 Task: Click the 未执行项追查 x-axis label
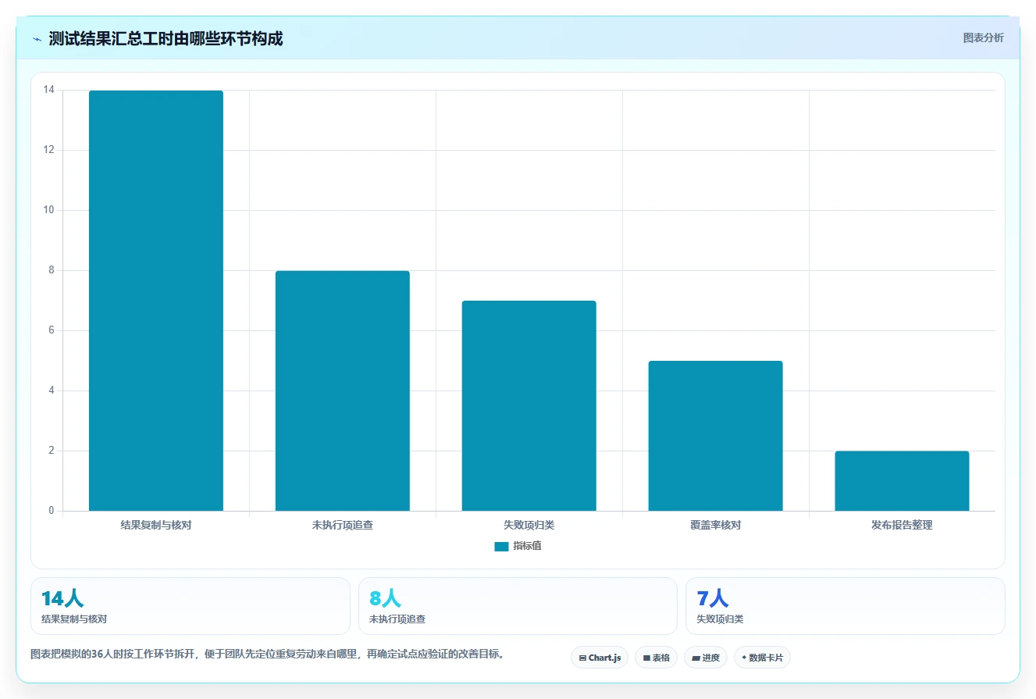pos(343,526)
